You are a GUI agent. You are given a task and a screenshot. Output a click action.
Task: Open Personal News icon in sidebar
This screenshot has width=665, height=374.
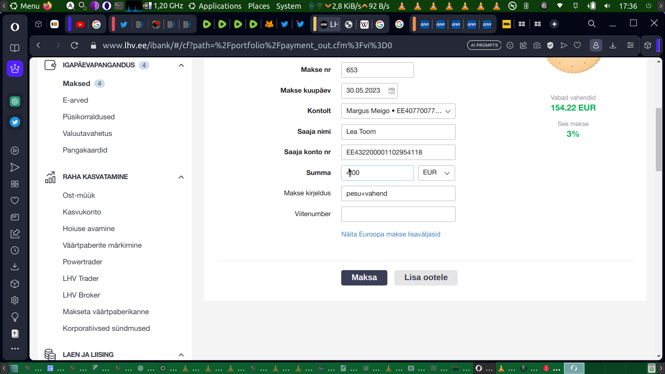click(x=15, y=217)
